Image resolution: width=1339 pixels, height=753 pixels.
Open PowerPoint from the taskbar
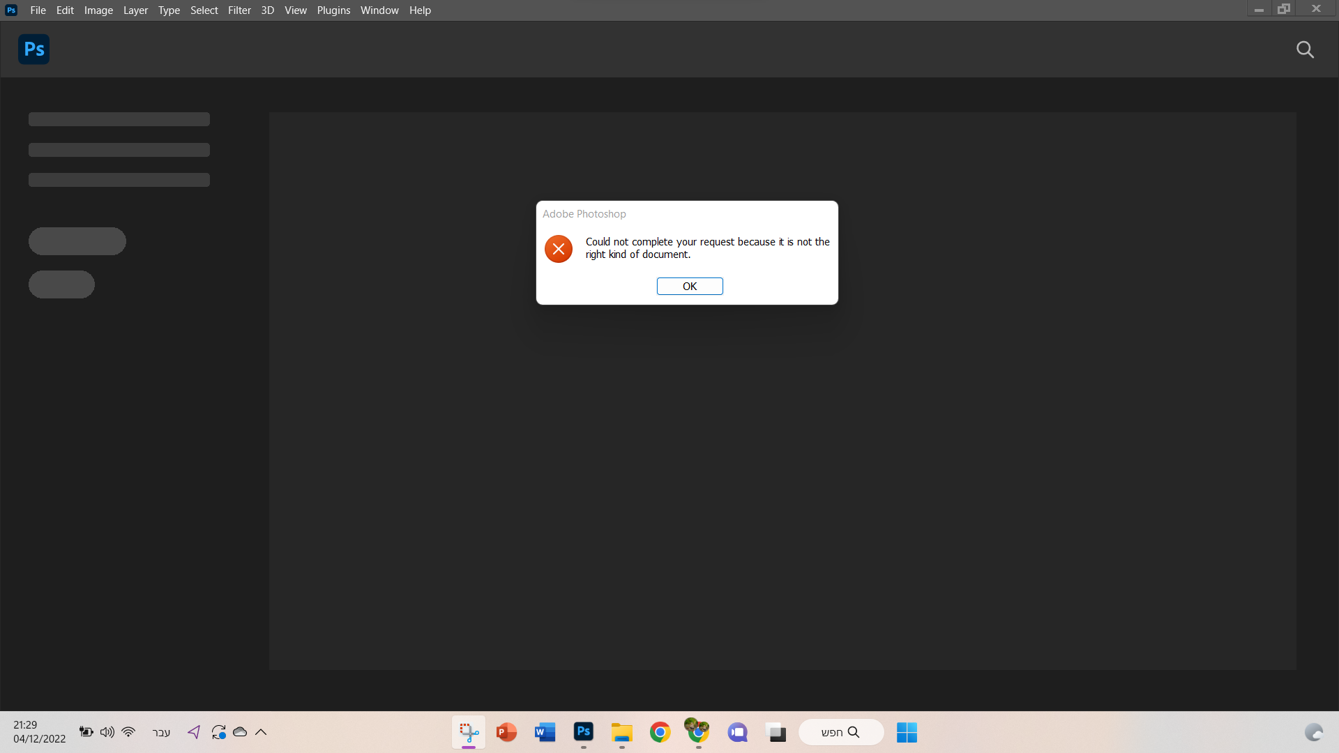507,732
